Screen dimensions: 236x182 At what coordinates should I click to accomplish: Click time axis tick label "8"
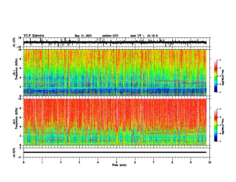pyautogui.click(x=172, y=162)
